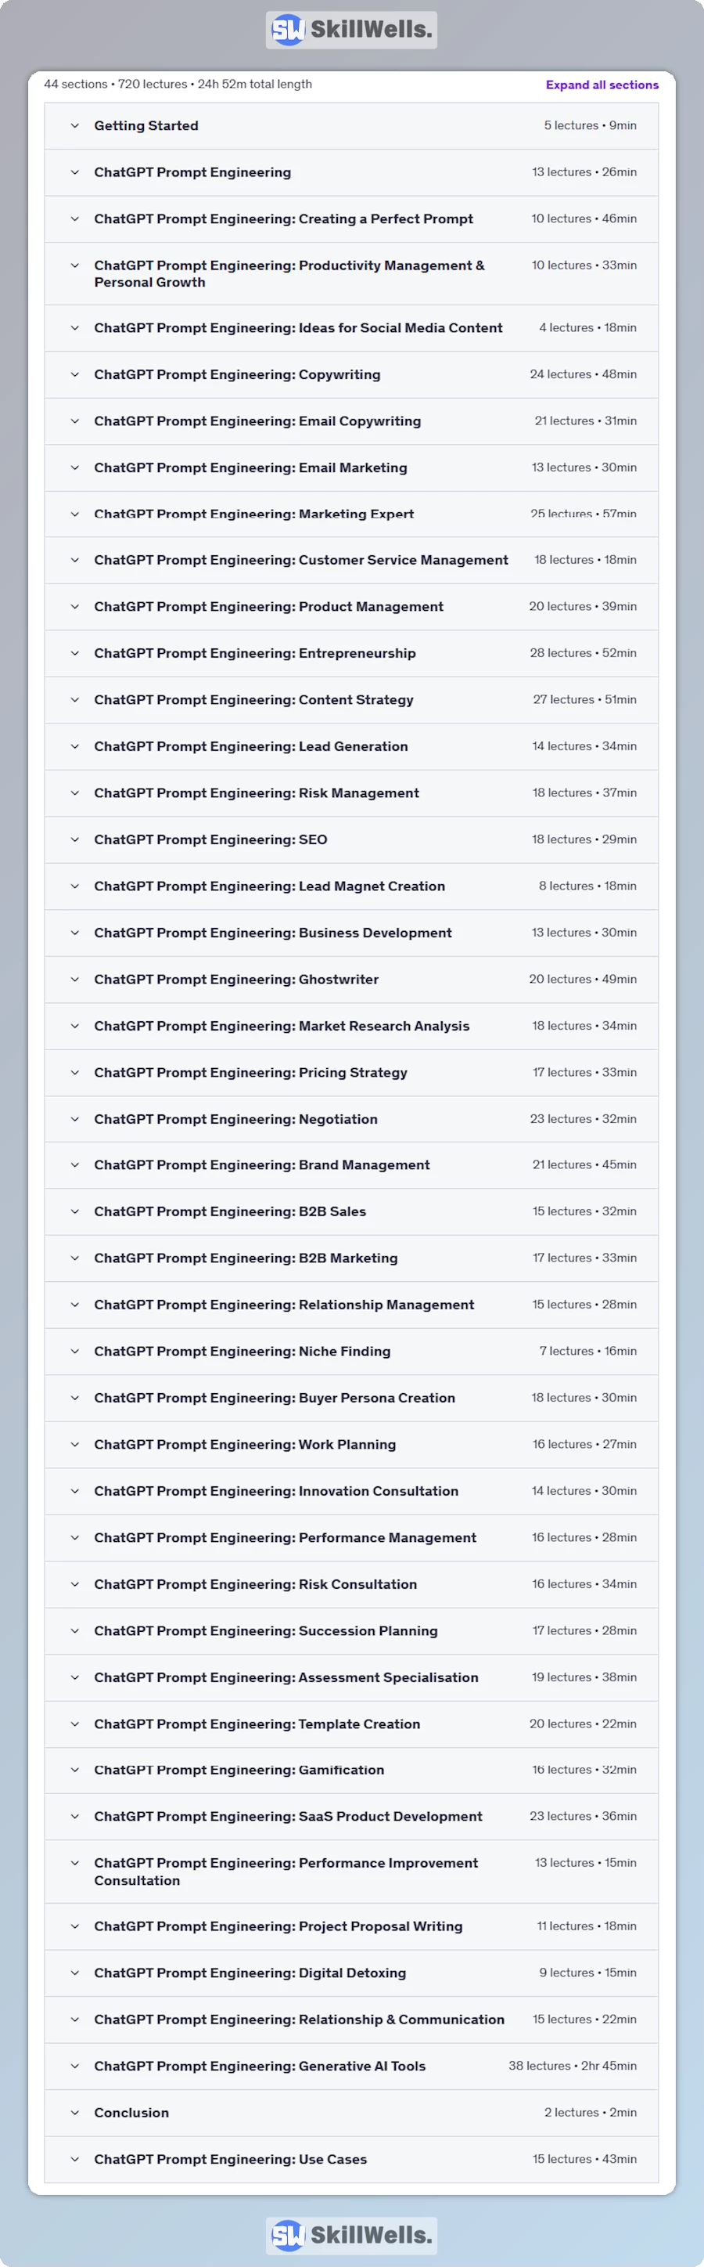
Task: Open the Gamification section title
Action: (x=239, y=1771)
